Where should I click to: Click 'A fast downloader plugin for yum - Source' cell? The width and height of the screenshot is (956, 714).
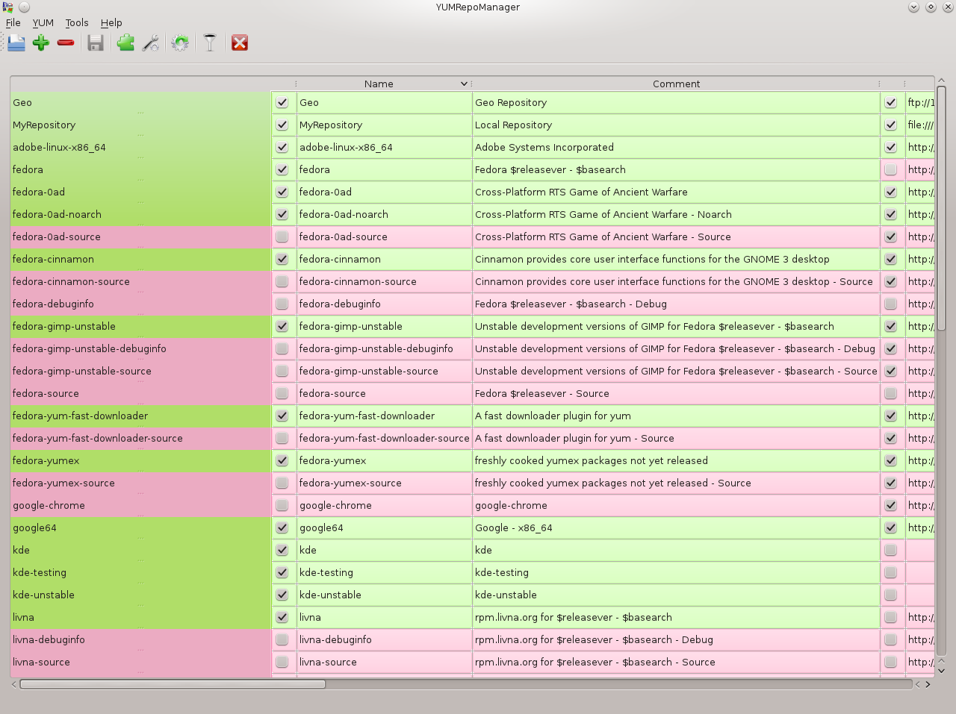click(x=676, y=438)
